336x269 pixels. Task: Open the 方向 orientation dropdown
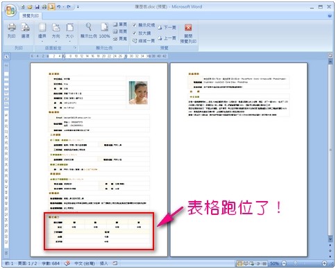pos(56,33)
